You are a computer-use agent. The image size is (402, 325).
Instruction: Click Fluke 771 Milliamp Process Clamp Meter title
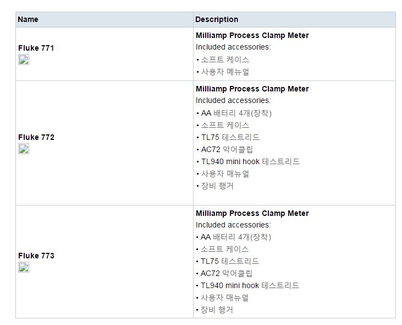252,35
